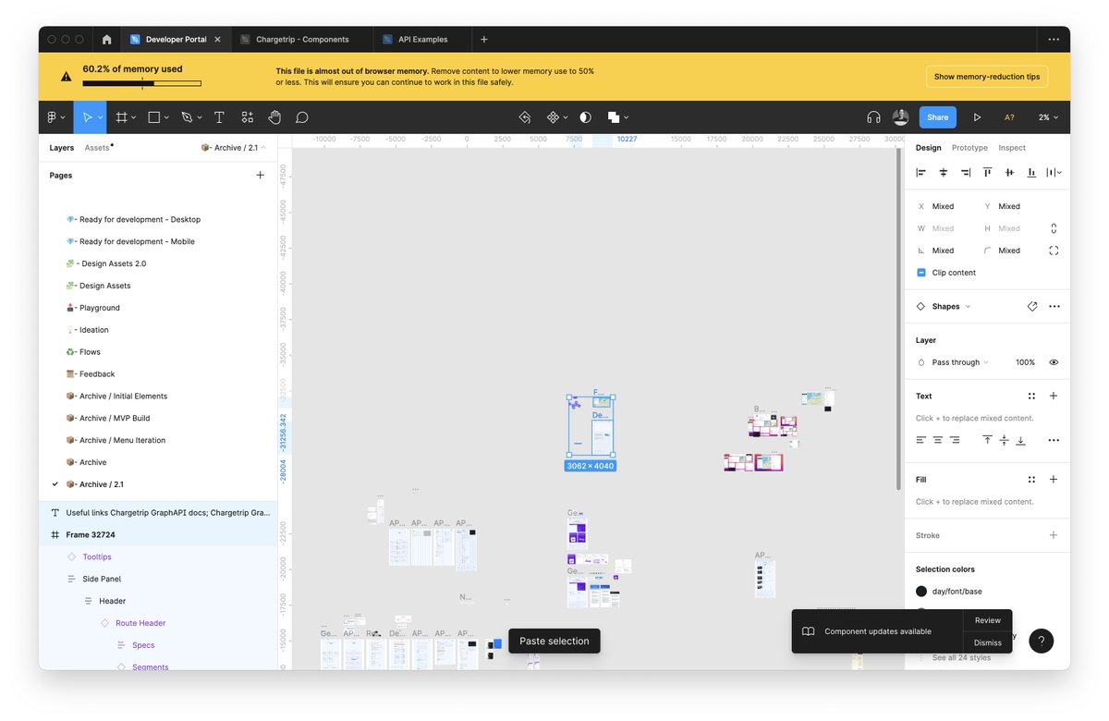Image resolution: width=1109 pixels, height=721 pixels.
Task: Select the Move tool
Action: (86, 117)
